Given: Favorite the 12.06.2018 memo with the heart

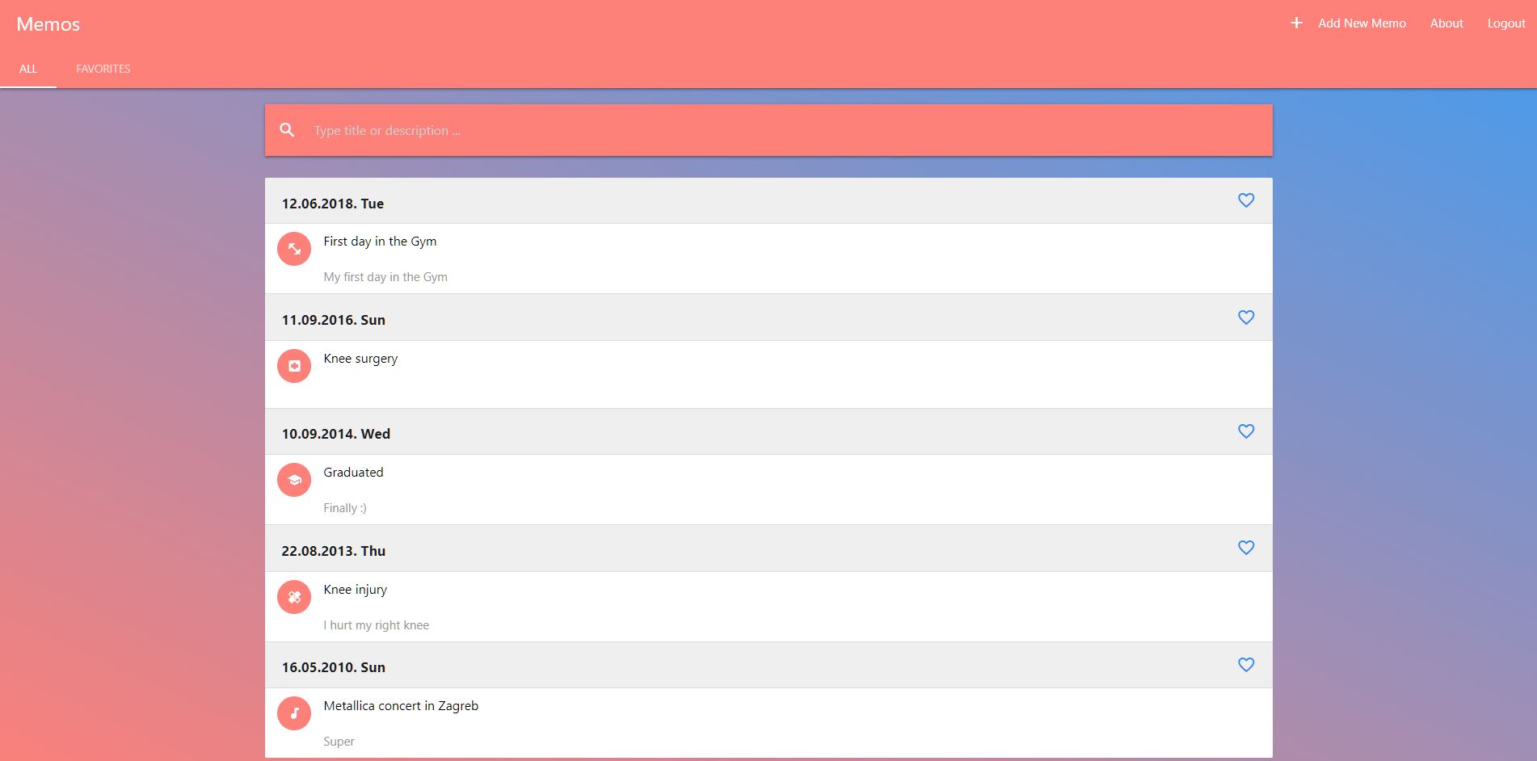Looking at the screenshot, I should tap(1246, 200).
